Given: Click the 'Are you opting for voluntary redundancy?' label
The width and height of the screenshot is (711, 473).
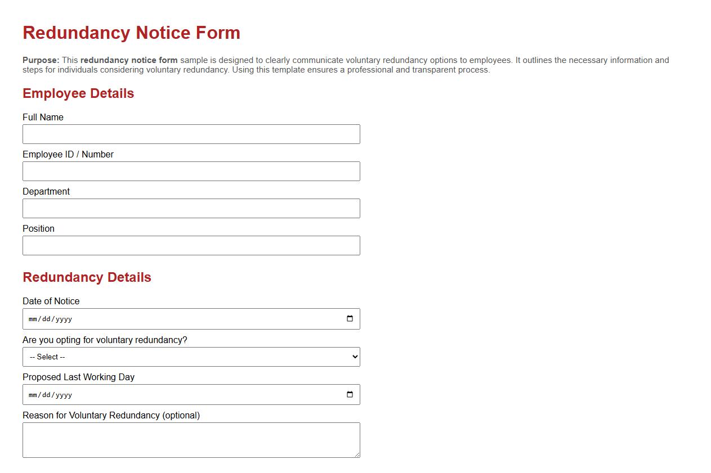Looking at the screenshot, I should (105, 340).
